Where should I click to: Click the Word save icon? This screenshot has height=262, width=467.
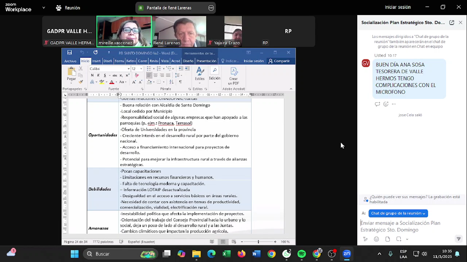click(x=69, y=53)
